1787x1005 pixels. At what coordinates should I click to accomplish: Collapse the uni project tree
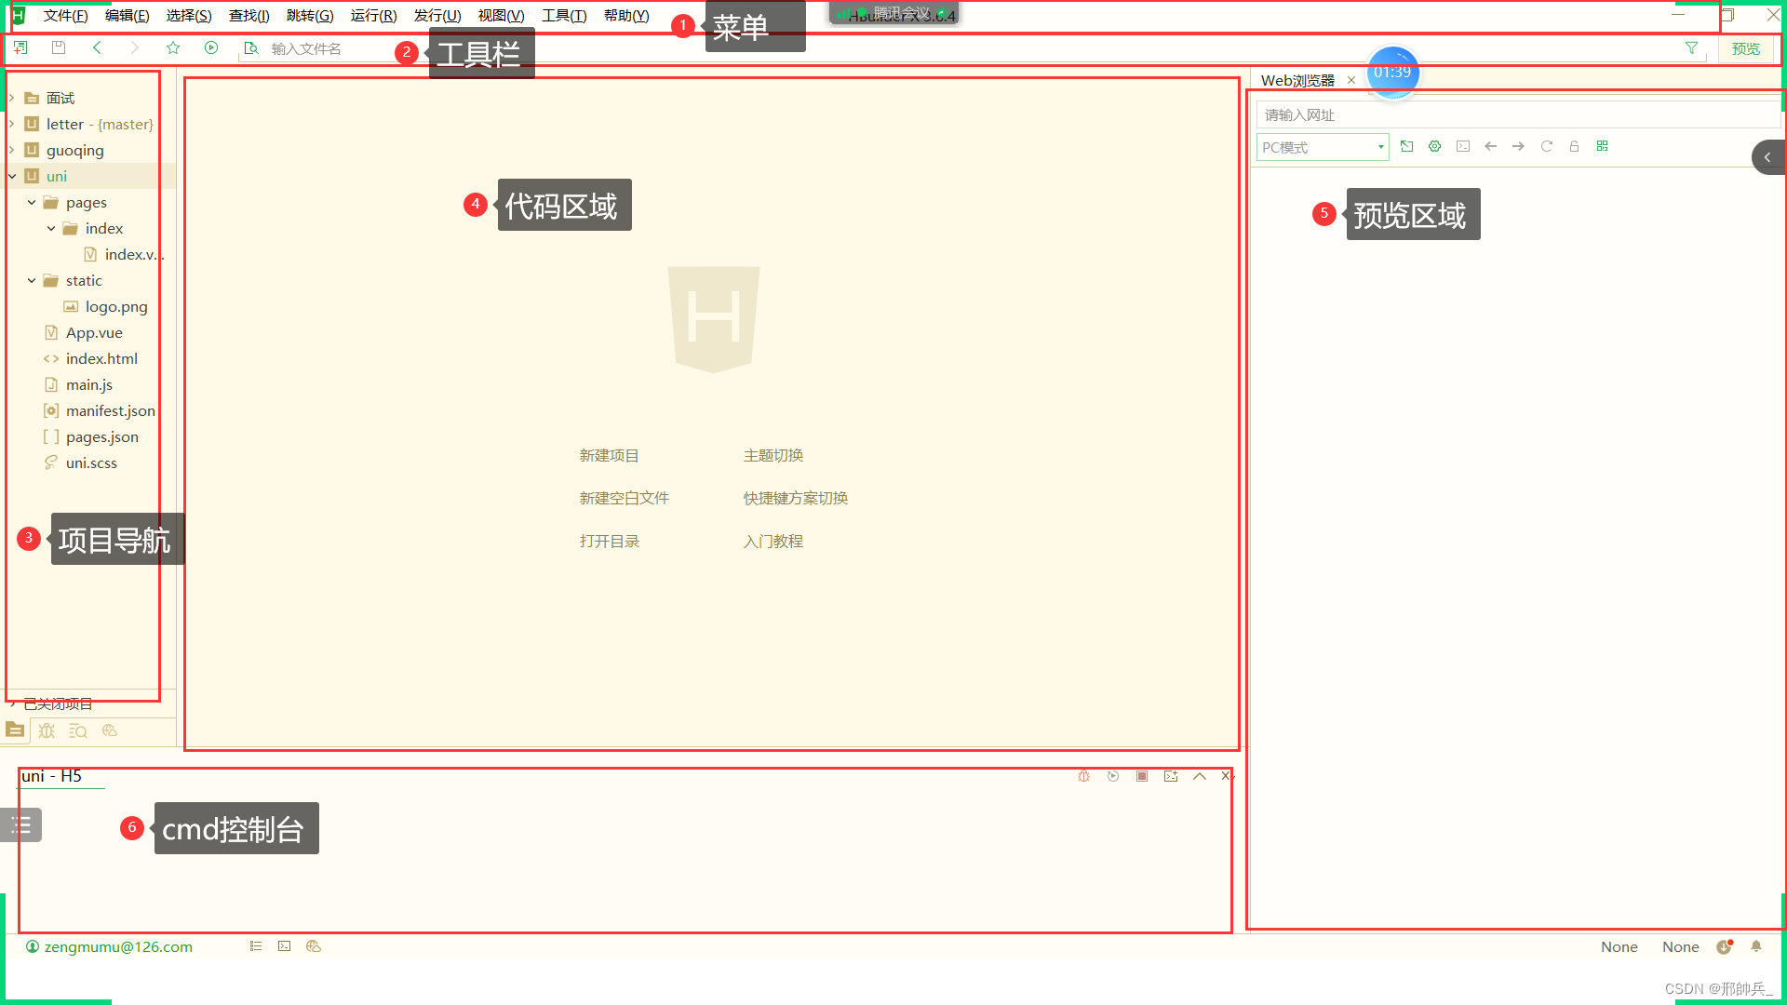12,176
